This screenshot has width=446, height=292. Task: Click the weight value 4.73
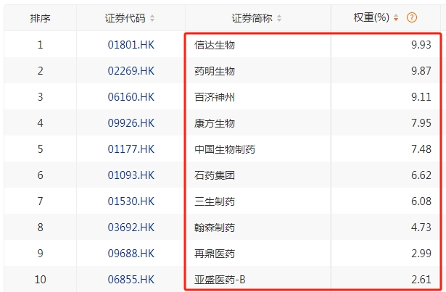coord(421,228)
